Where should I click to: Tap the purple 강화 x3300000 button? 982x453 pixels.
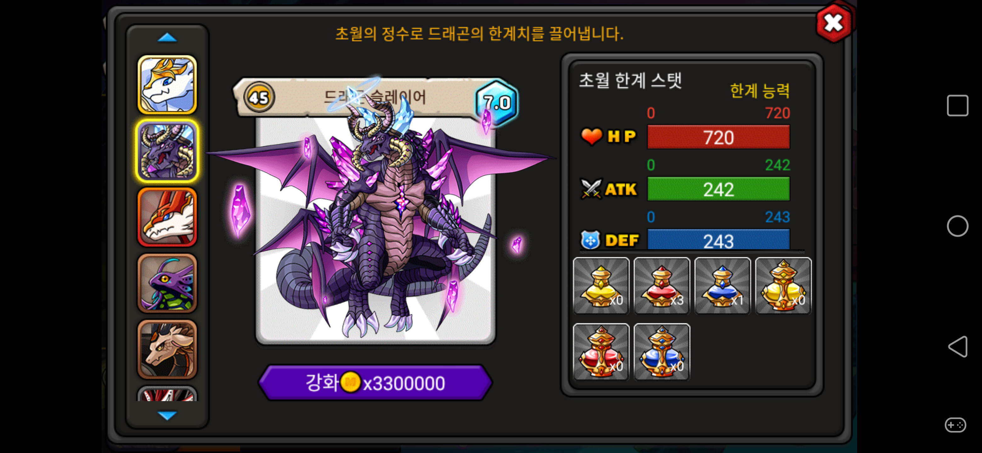click(x=375, y=383)
